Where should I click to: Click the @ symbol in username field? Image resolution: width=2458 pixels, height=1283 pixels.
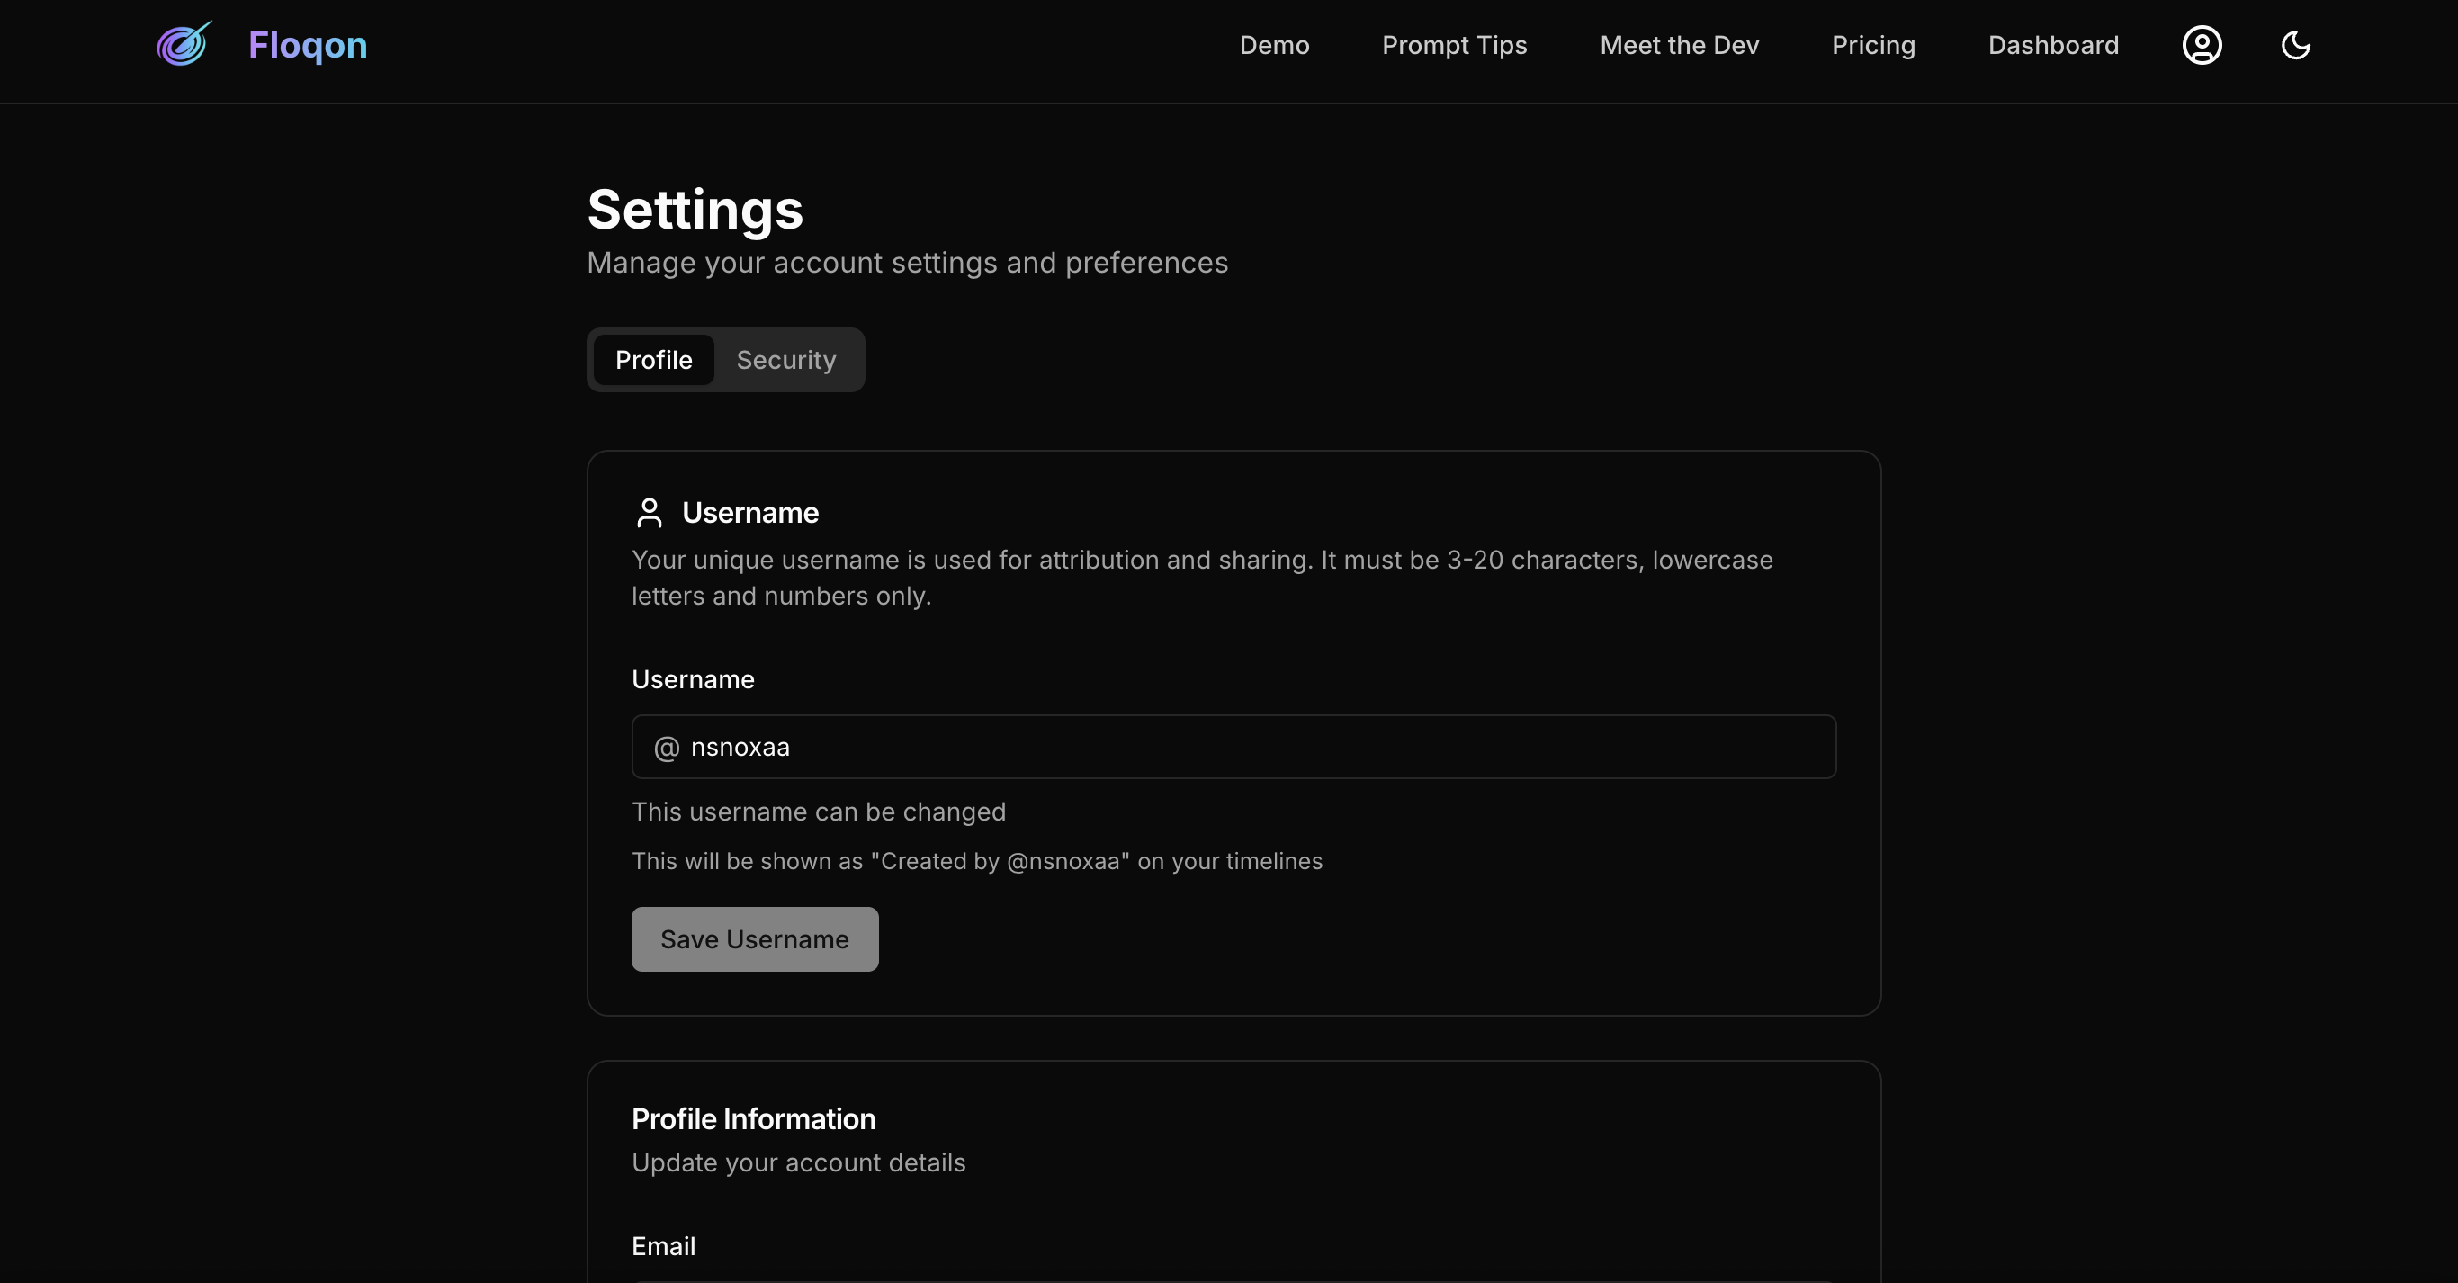coord(666,748)
